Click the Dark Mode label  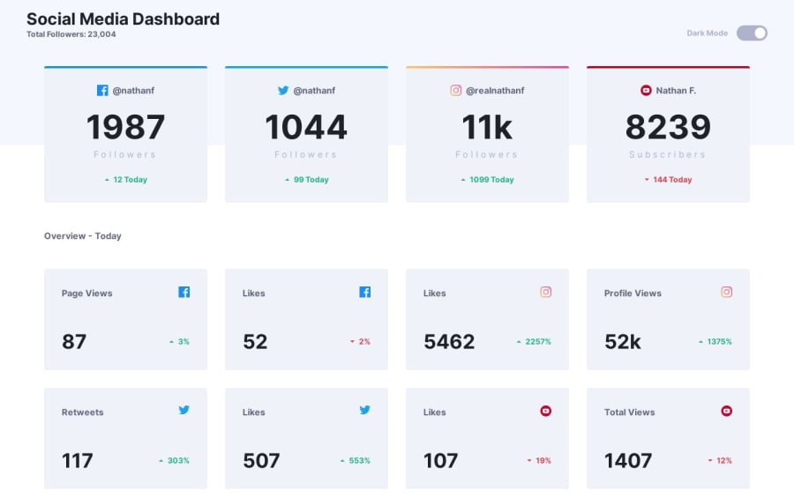point(707,33)
